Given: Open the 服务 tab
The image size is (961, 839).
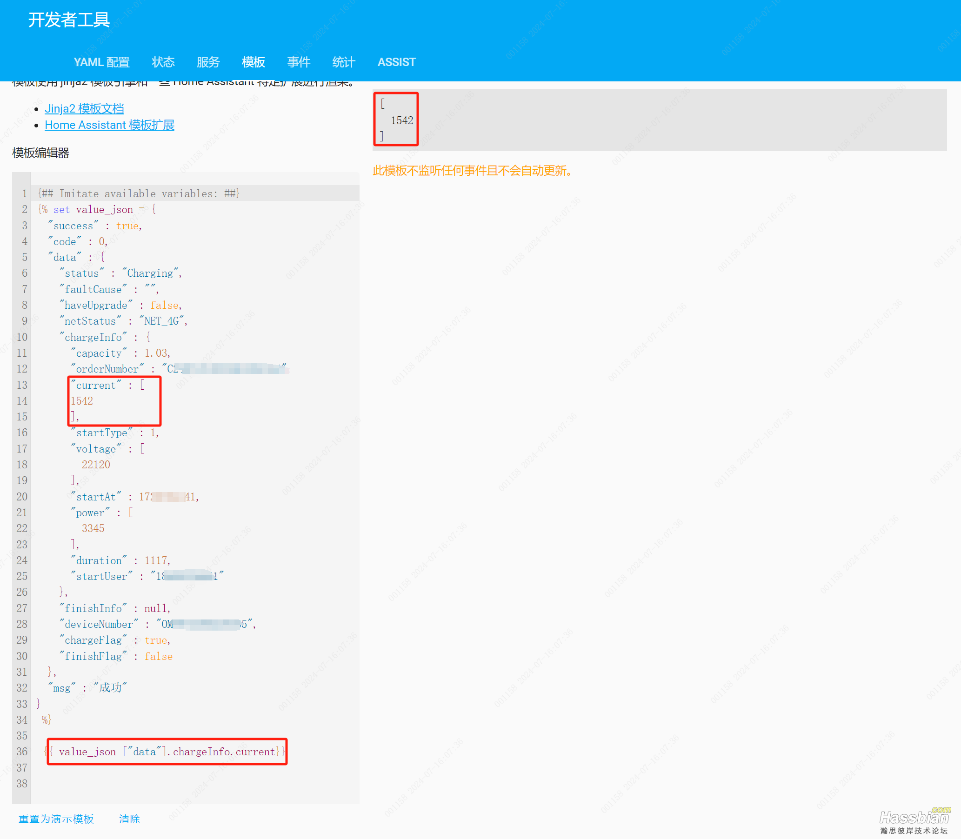Looking at the screenshot, I should pos(208,62).
